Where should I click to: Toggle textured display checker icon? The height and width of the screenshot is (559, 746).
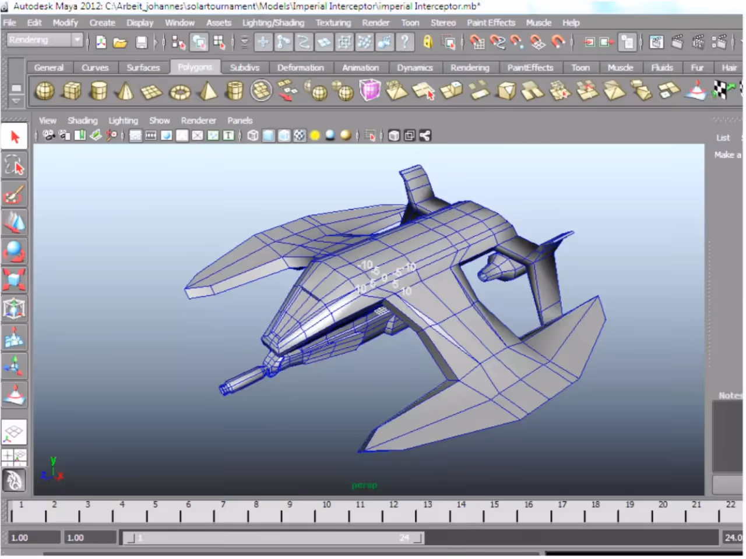[299, 136]
